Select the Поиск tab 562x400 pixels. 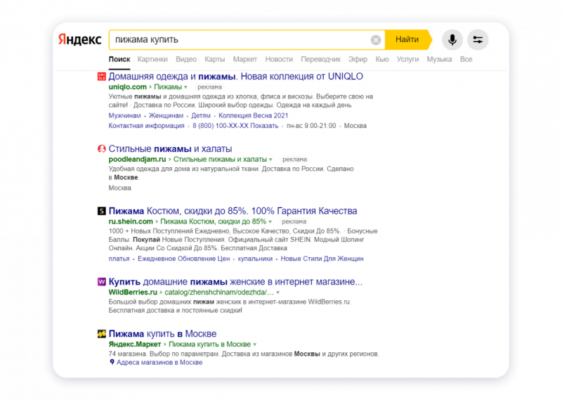click(119, 59)
